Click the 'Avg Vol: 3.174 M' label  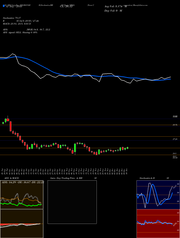(116, 7)
